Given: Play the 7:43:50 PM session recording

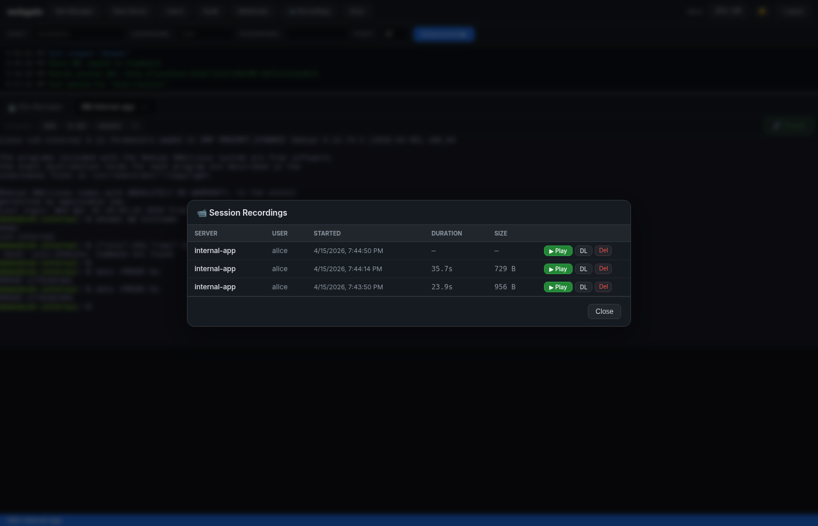Looking at the screenshot, I should 558,287.
